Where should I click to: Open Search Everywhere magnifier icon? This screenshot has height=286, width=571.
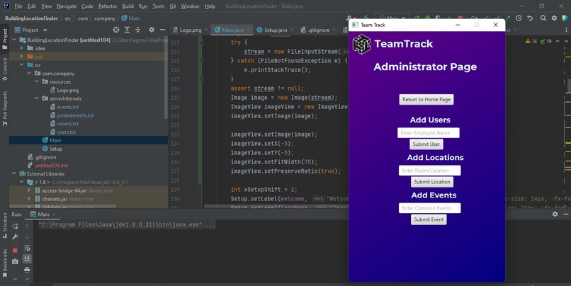pos(543,18)
